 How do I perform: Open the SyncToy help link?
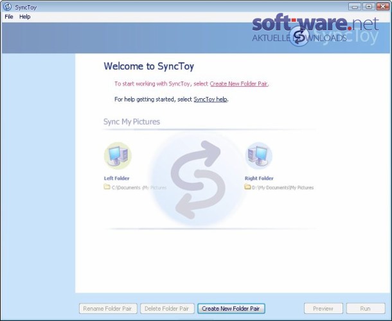click(211, 99)
